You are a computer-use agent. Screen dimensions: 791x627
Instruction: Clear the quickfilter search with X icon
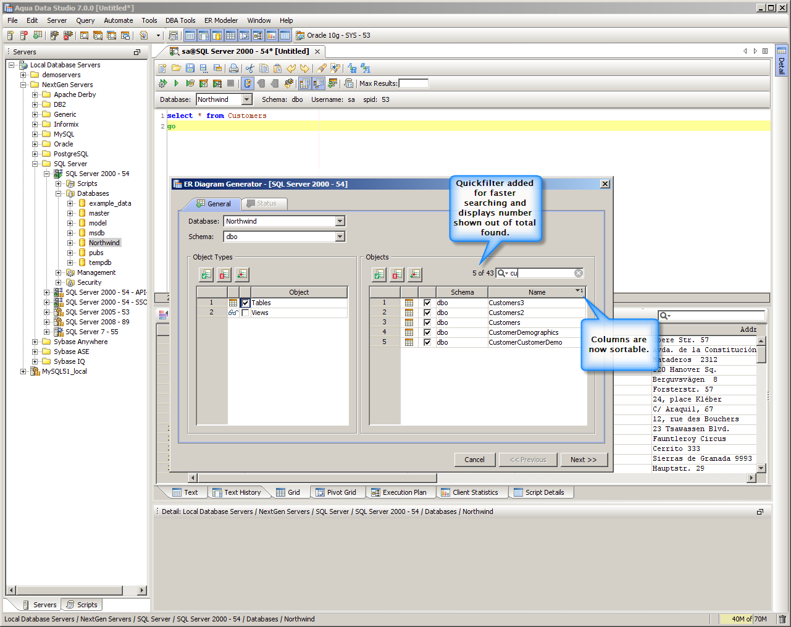click(x=579, y=273)
